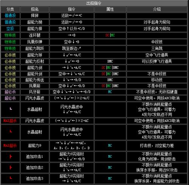The width and height of the screenshot is (189, 185).
Task: Select the 属性 column header
Action: click(110, 9)
